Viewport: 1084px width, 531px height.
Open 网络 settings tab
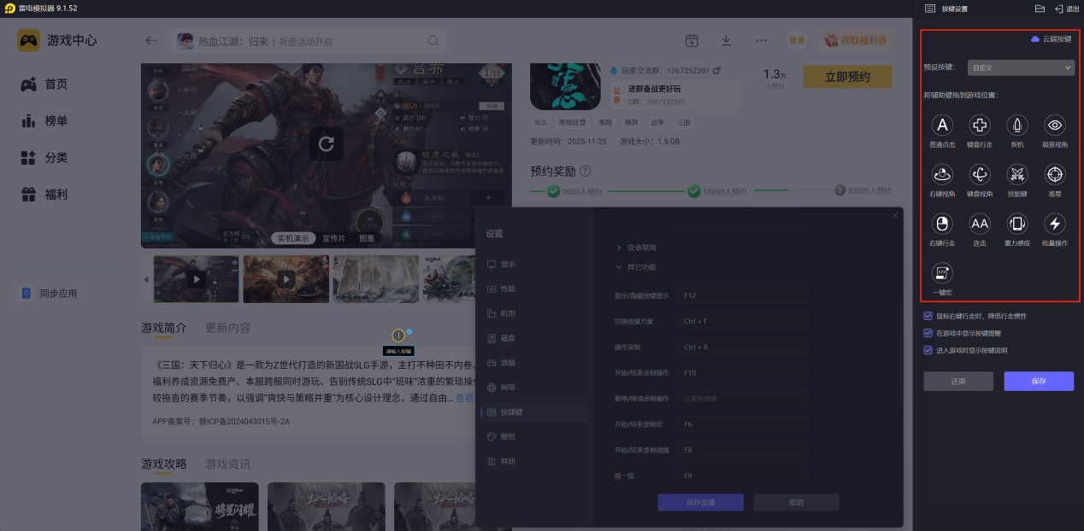click(x=533, y=388)
